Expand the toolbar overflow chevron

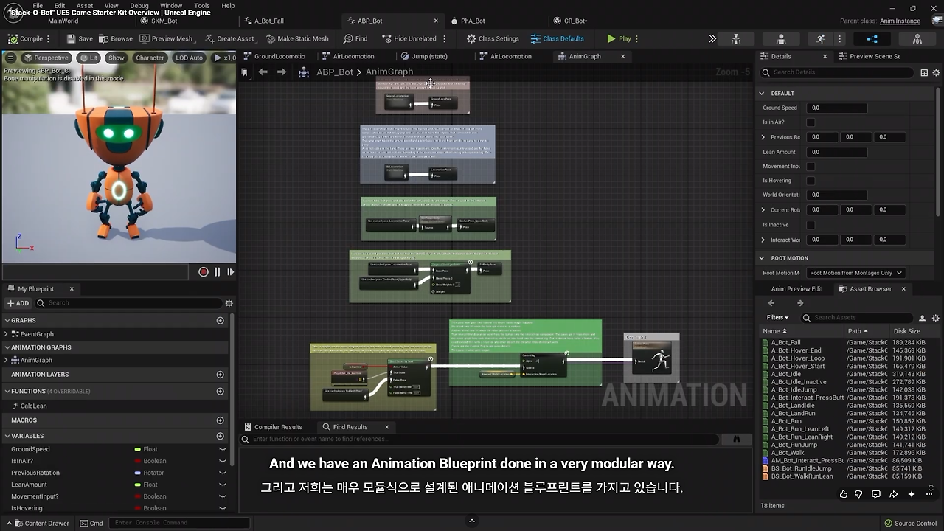[x=712, y=38]
